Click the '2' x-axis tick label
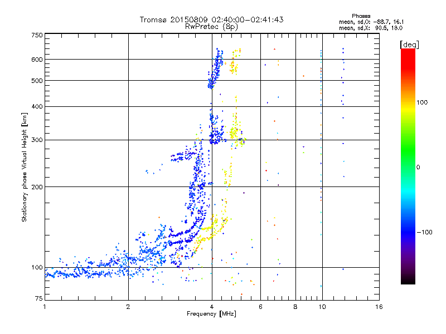 (128, 307)
